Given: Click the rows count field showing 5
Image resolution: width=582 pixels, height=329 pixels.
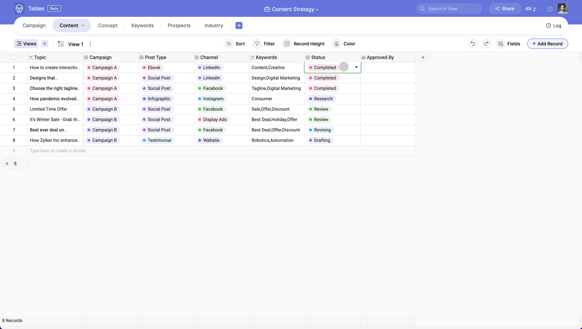Looking at the screenshot, I should (20, 164).
